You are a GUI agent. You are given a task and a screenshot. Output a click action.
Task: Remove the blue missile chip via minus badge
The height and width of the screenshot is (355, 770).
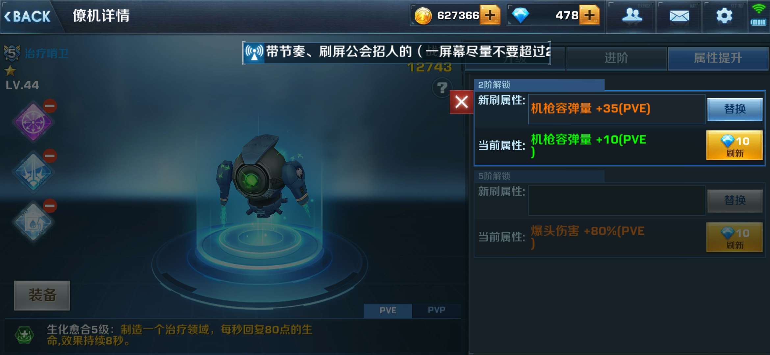[50, 156]
